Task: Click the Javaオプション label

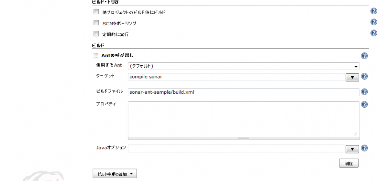Action: pos(111,147)
